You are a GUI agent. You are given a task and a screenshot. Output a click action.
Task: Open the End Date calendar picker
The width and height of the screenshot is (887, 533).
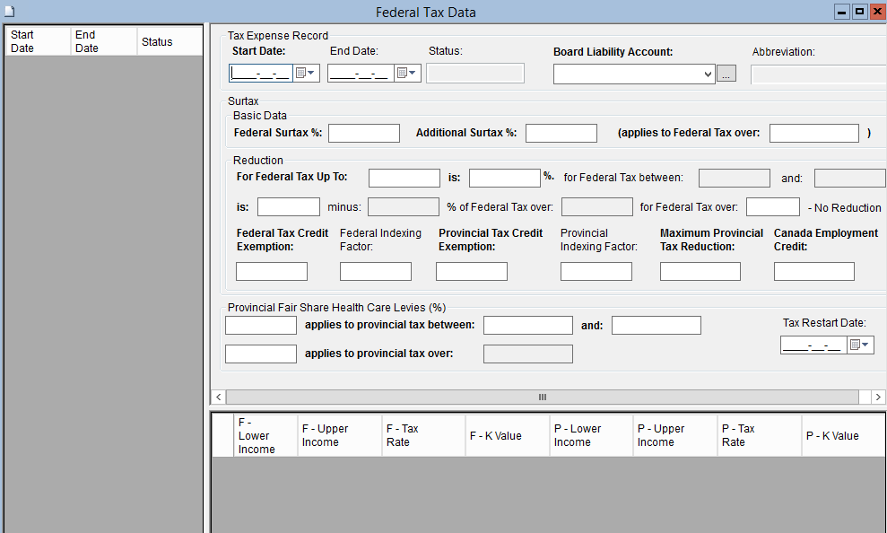tap(407, 74)
